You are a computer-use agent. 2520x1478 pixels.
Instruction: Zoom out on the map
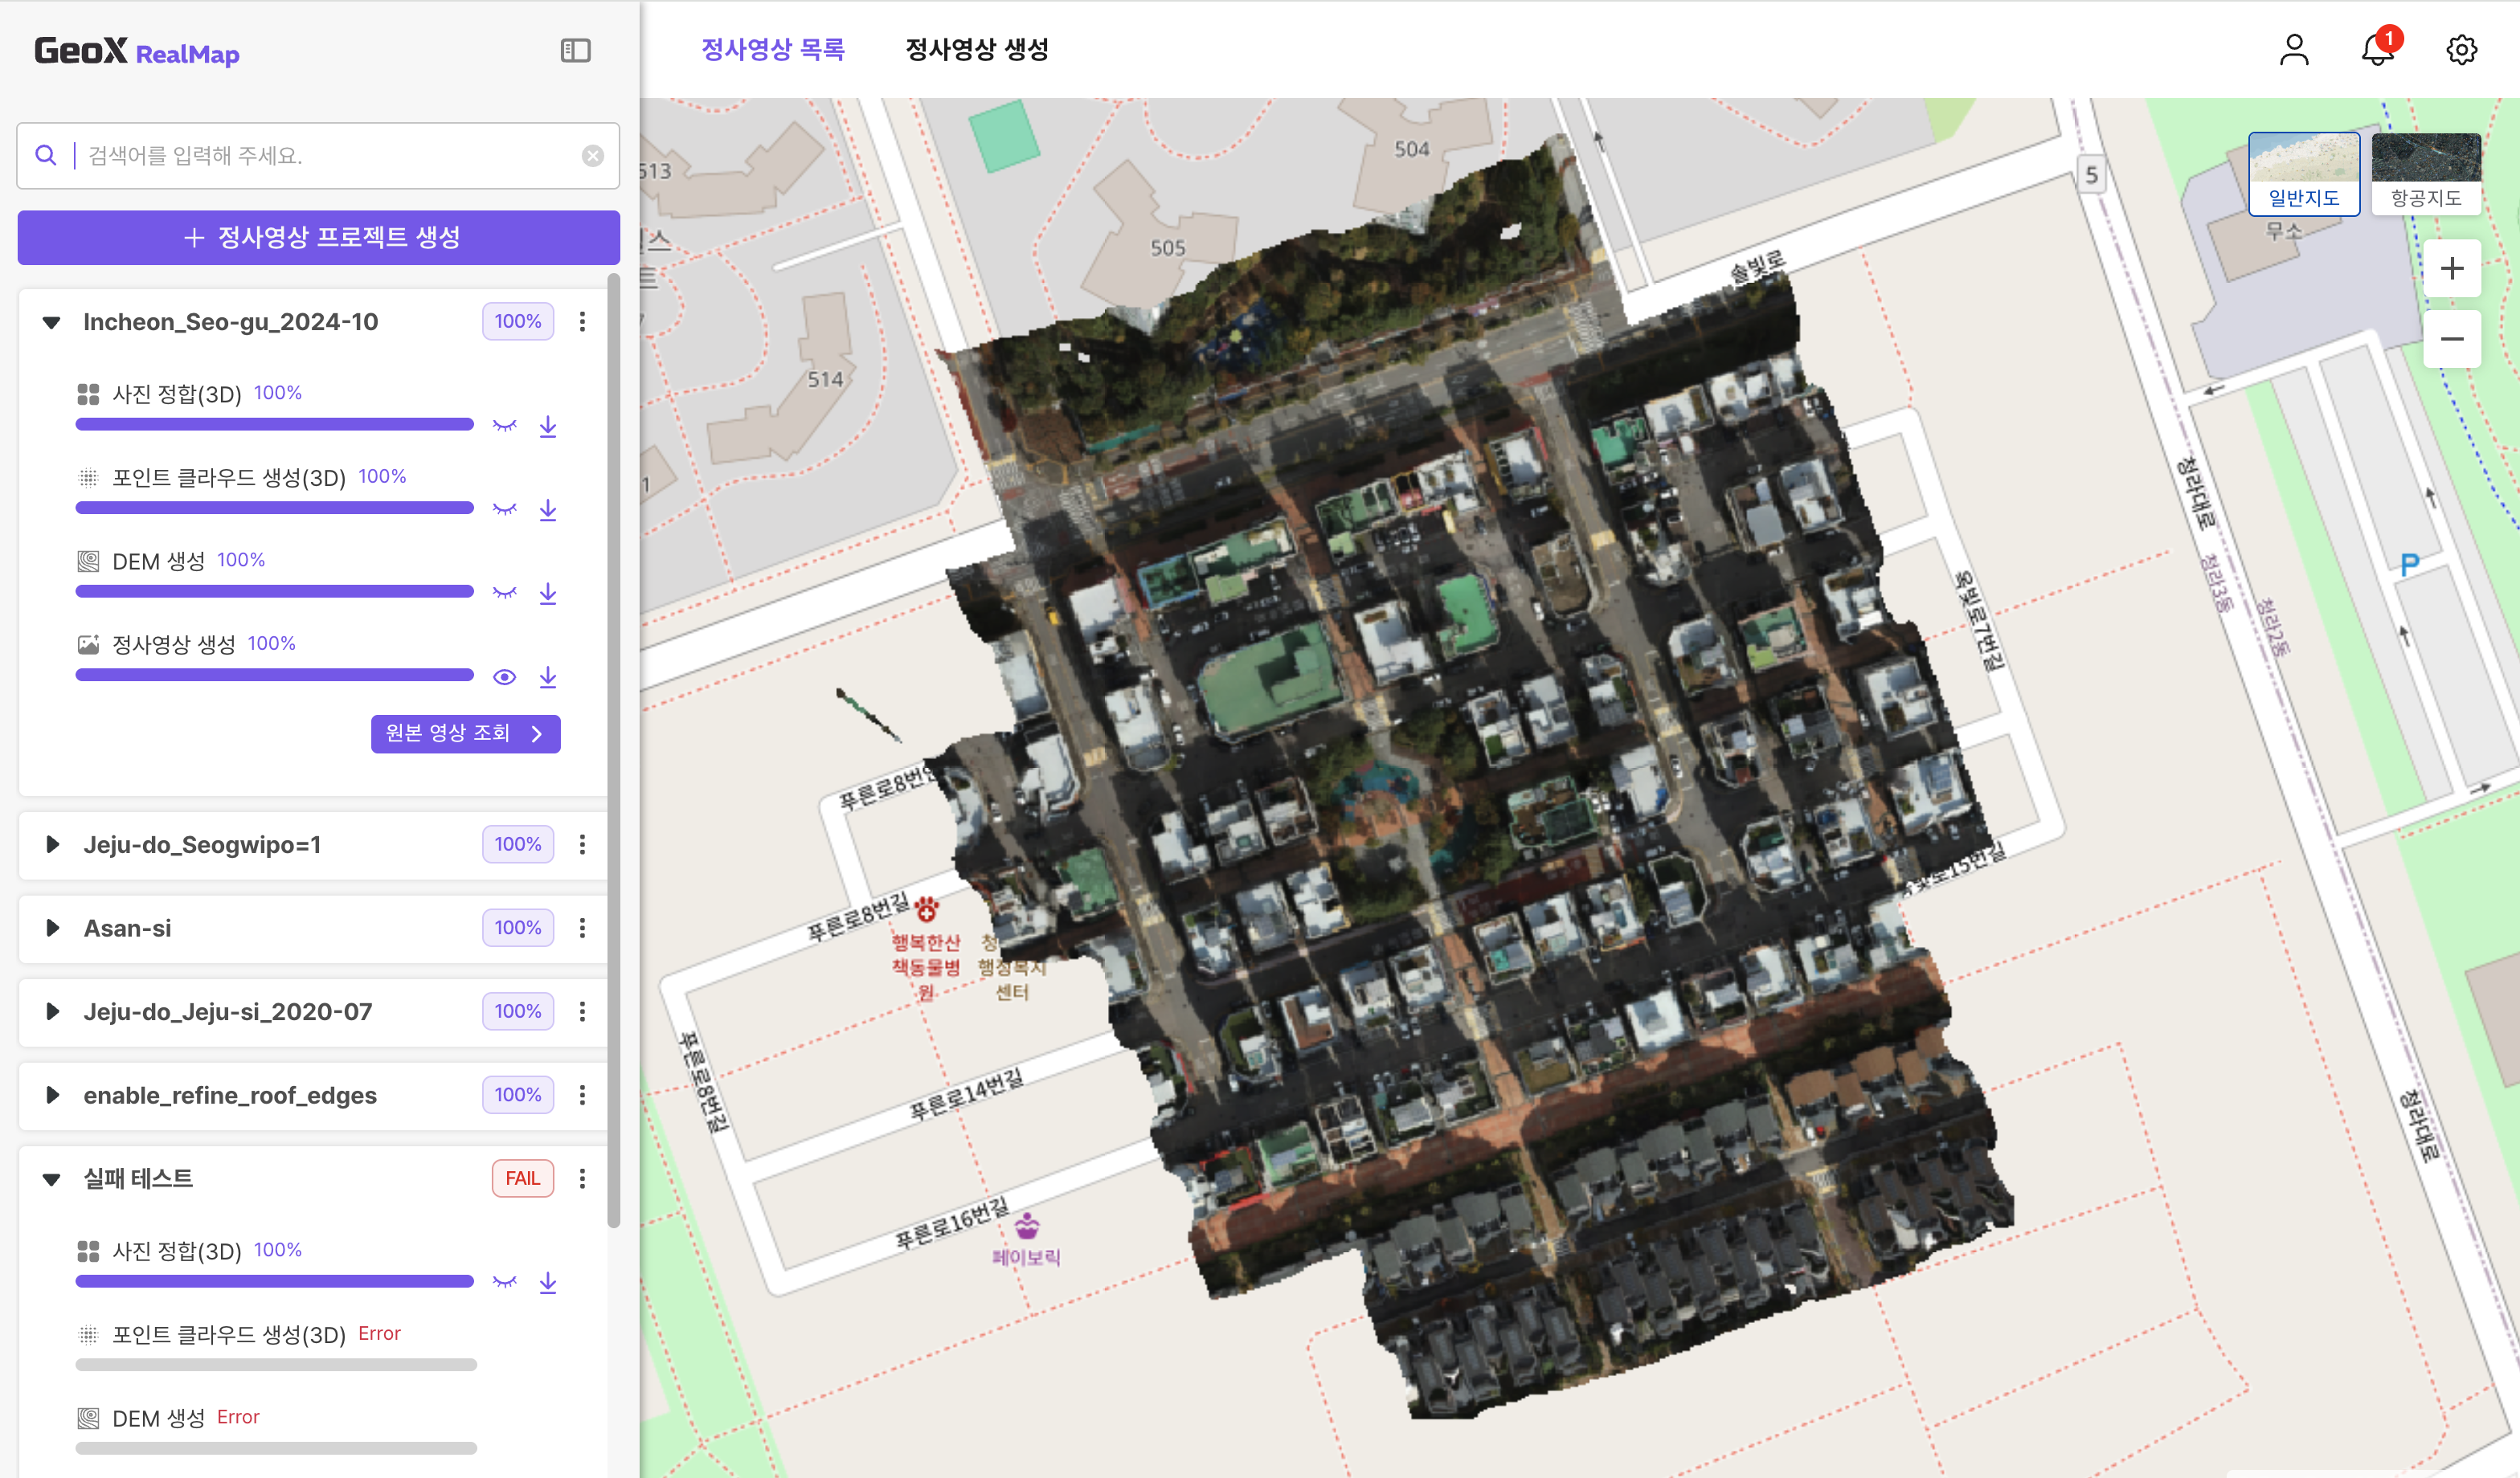pos(2452,339)
